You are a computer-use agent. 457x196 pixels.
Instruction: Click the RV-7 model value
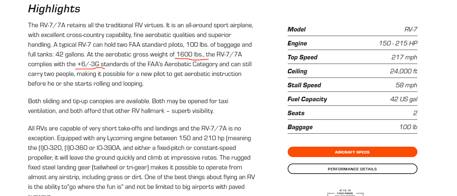pos(411,30)
